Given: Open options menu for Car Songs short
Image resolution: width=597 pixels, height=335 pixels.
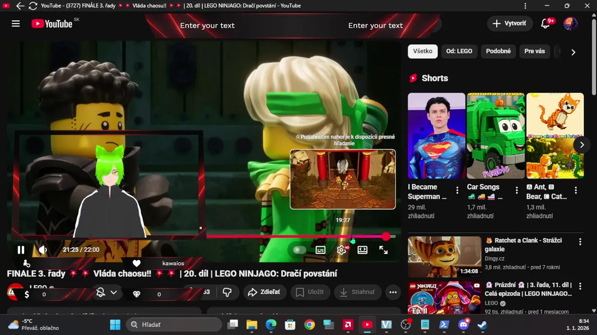Looking at the screenshot, I should [516, 190].
